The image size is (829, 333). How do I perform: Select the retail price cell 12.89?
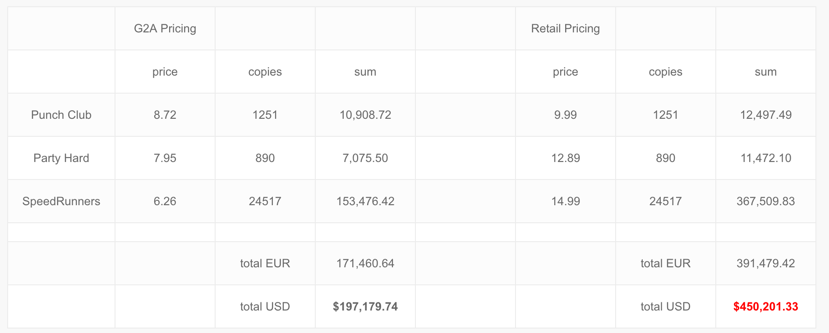click(566, 158)
